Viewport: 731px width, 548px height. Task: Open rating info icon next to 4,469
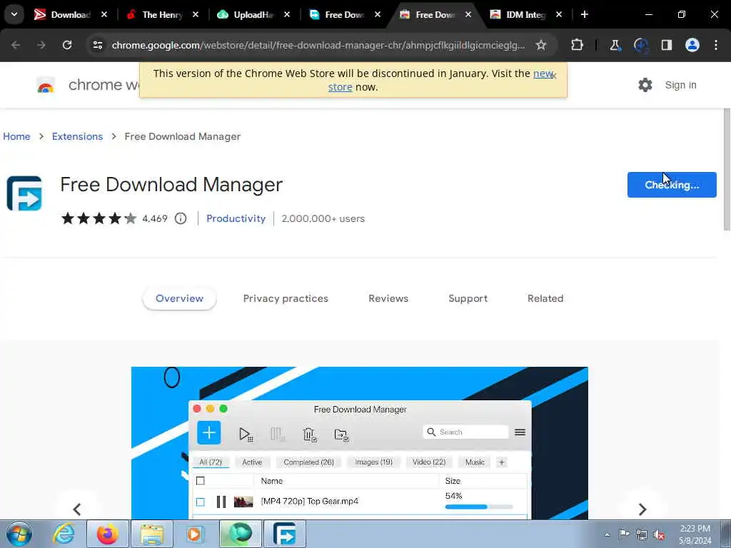[181, 218]
